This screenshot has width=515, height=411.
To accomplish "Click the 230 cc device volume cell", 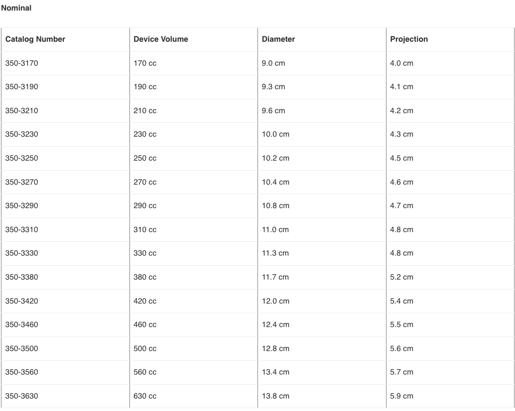I will click(145, 135).
